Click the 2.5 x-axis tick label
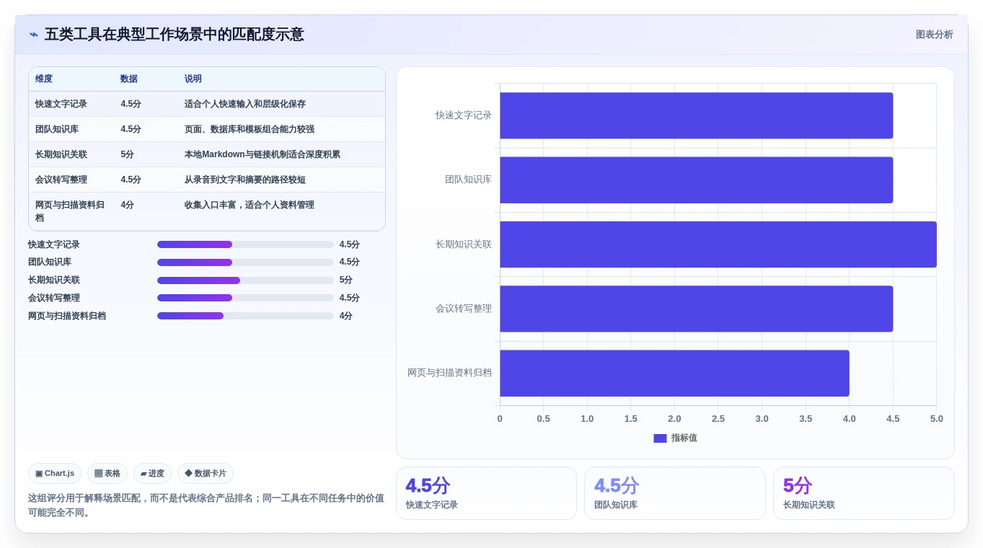Screen dimensions: 983x548 point(718,419)
